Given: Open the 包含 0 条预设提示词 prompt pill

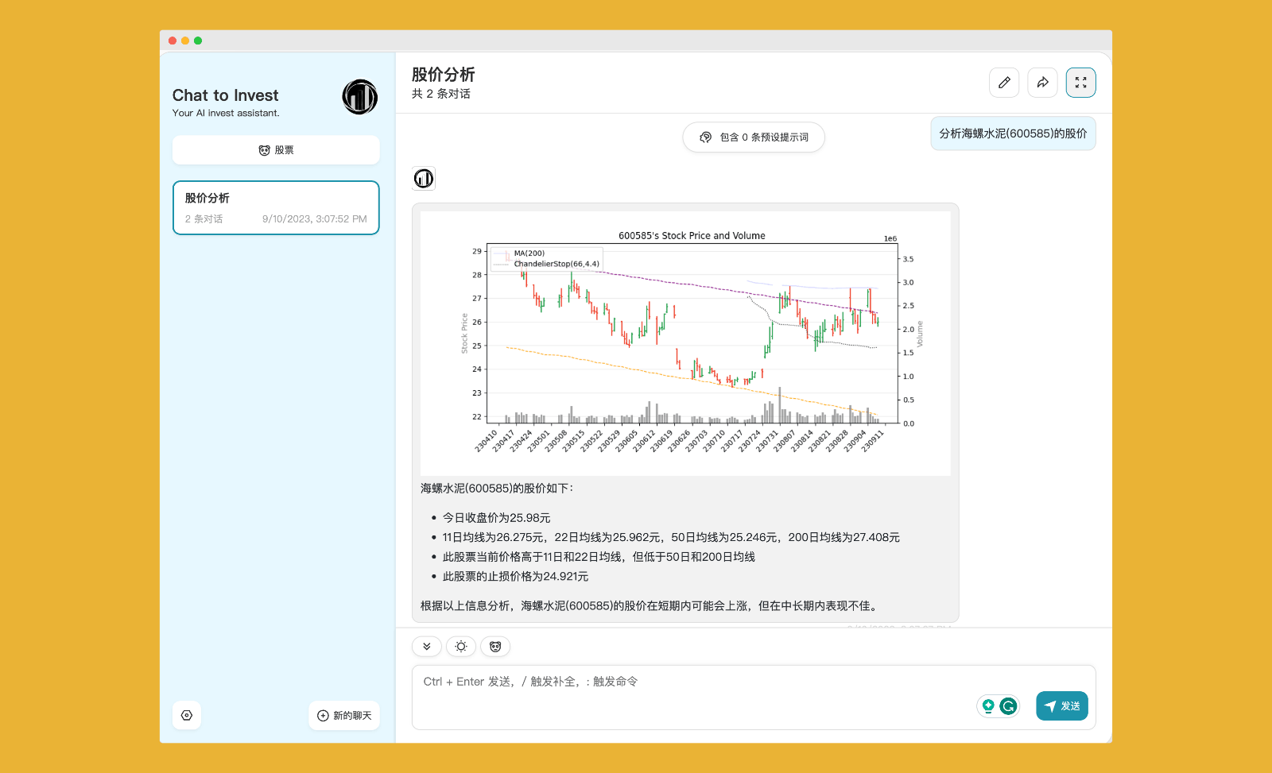Looking at the screenshot, I should tap(754, 137).
